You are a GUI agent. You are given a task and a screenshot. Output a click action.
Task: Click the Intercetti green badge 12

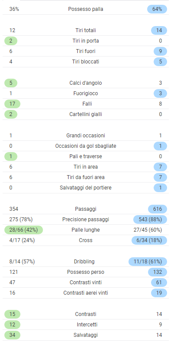point(13,325)
